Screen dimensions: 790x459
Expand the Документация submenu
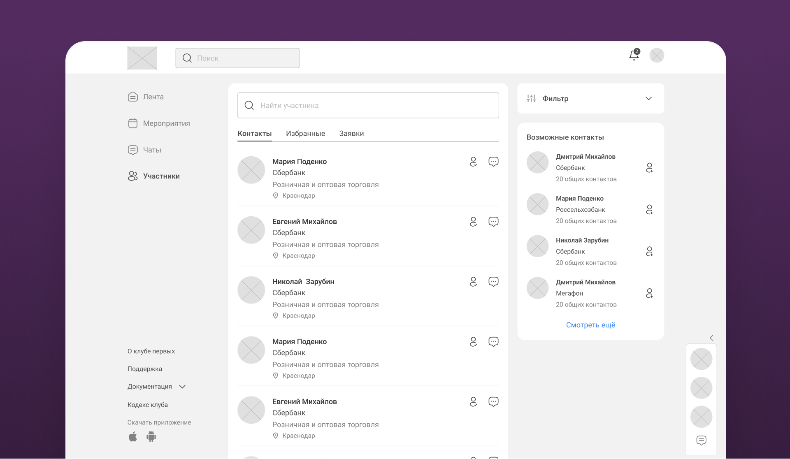pyautogui.click(x=182, y=387)
